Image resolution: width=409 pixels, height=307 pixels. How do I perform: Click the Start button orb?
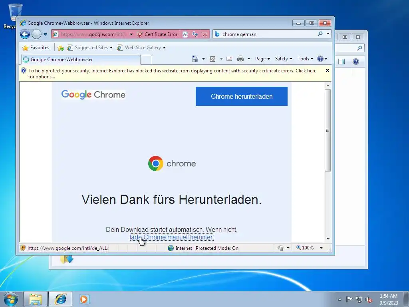point(11,299)
